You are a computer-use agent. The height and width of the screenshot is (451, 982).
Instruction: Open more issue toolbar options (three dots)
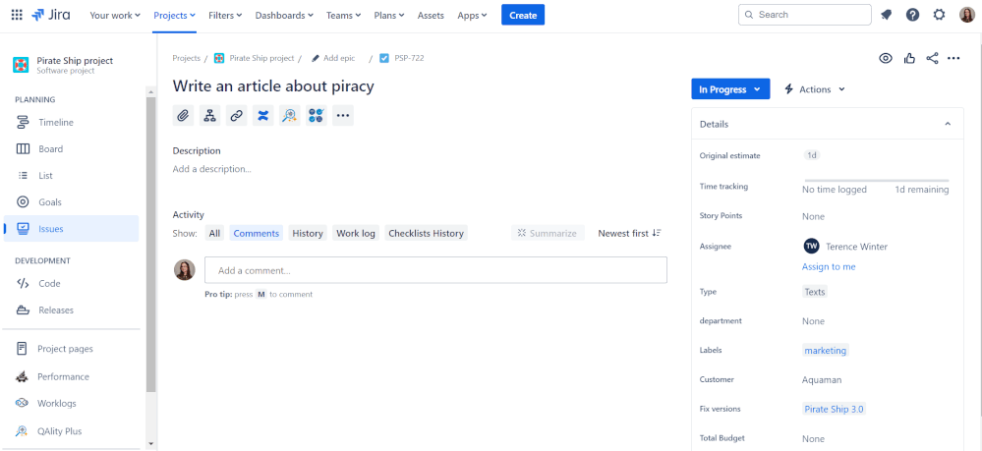click(343, 115)
